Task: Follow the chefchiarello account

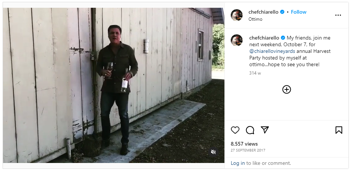Action: tap(299, 12)
